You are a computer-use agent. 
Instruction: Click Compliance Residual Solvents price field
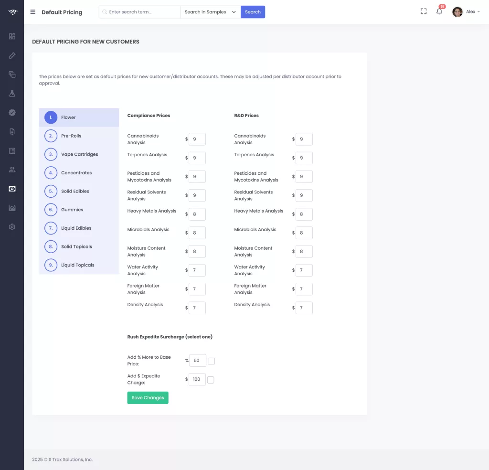click(x=197, y=195)
